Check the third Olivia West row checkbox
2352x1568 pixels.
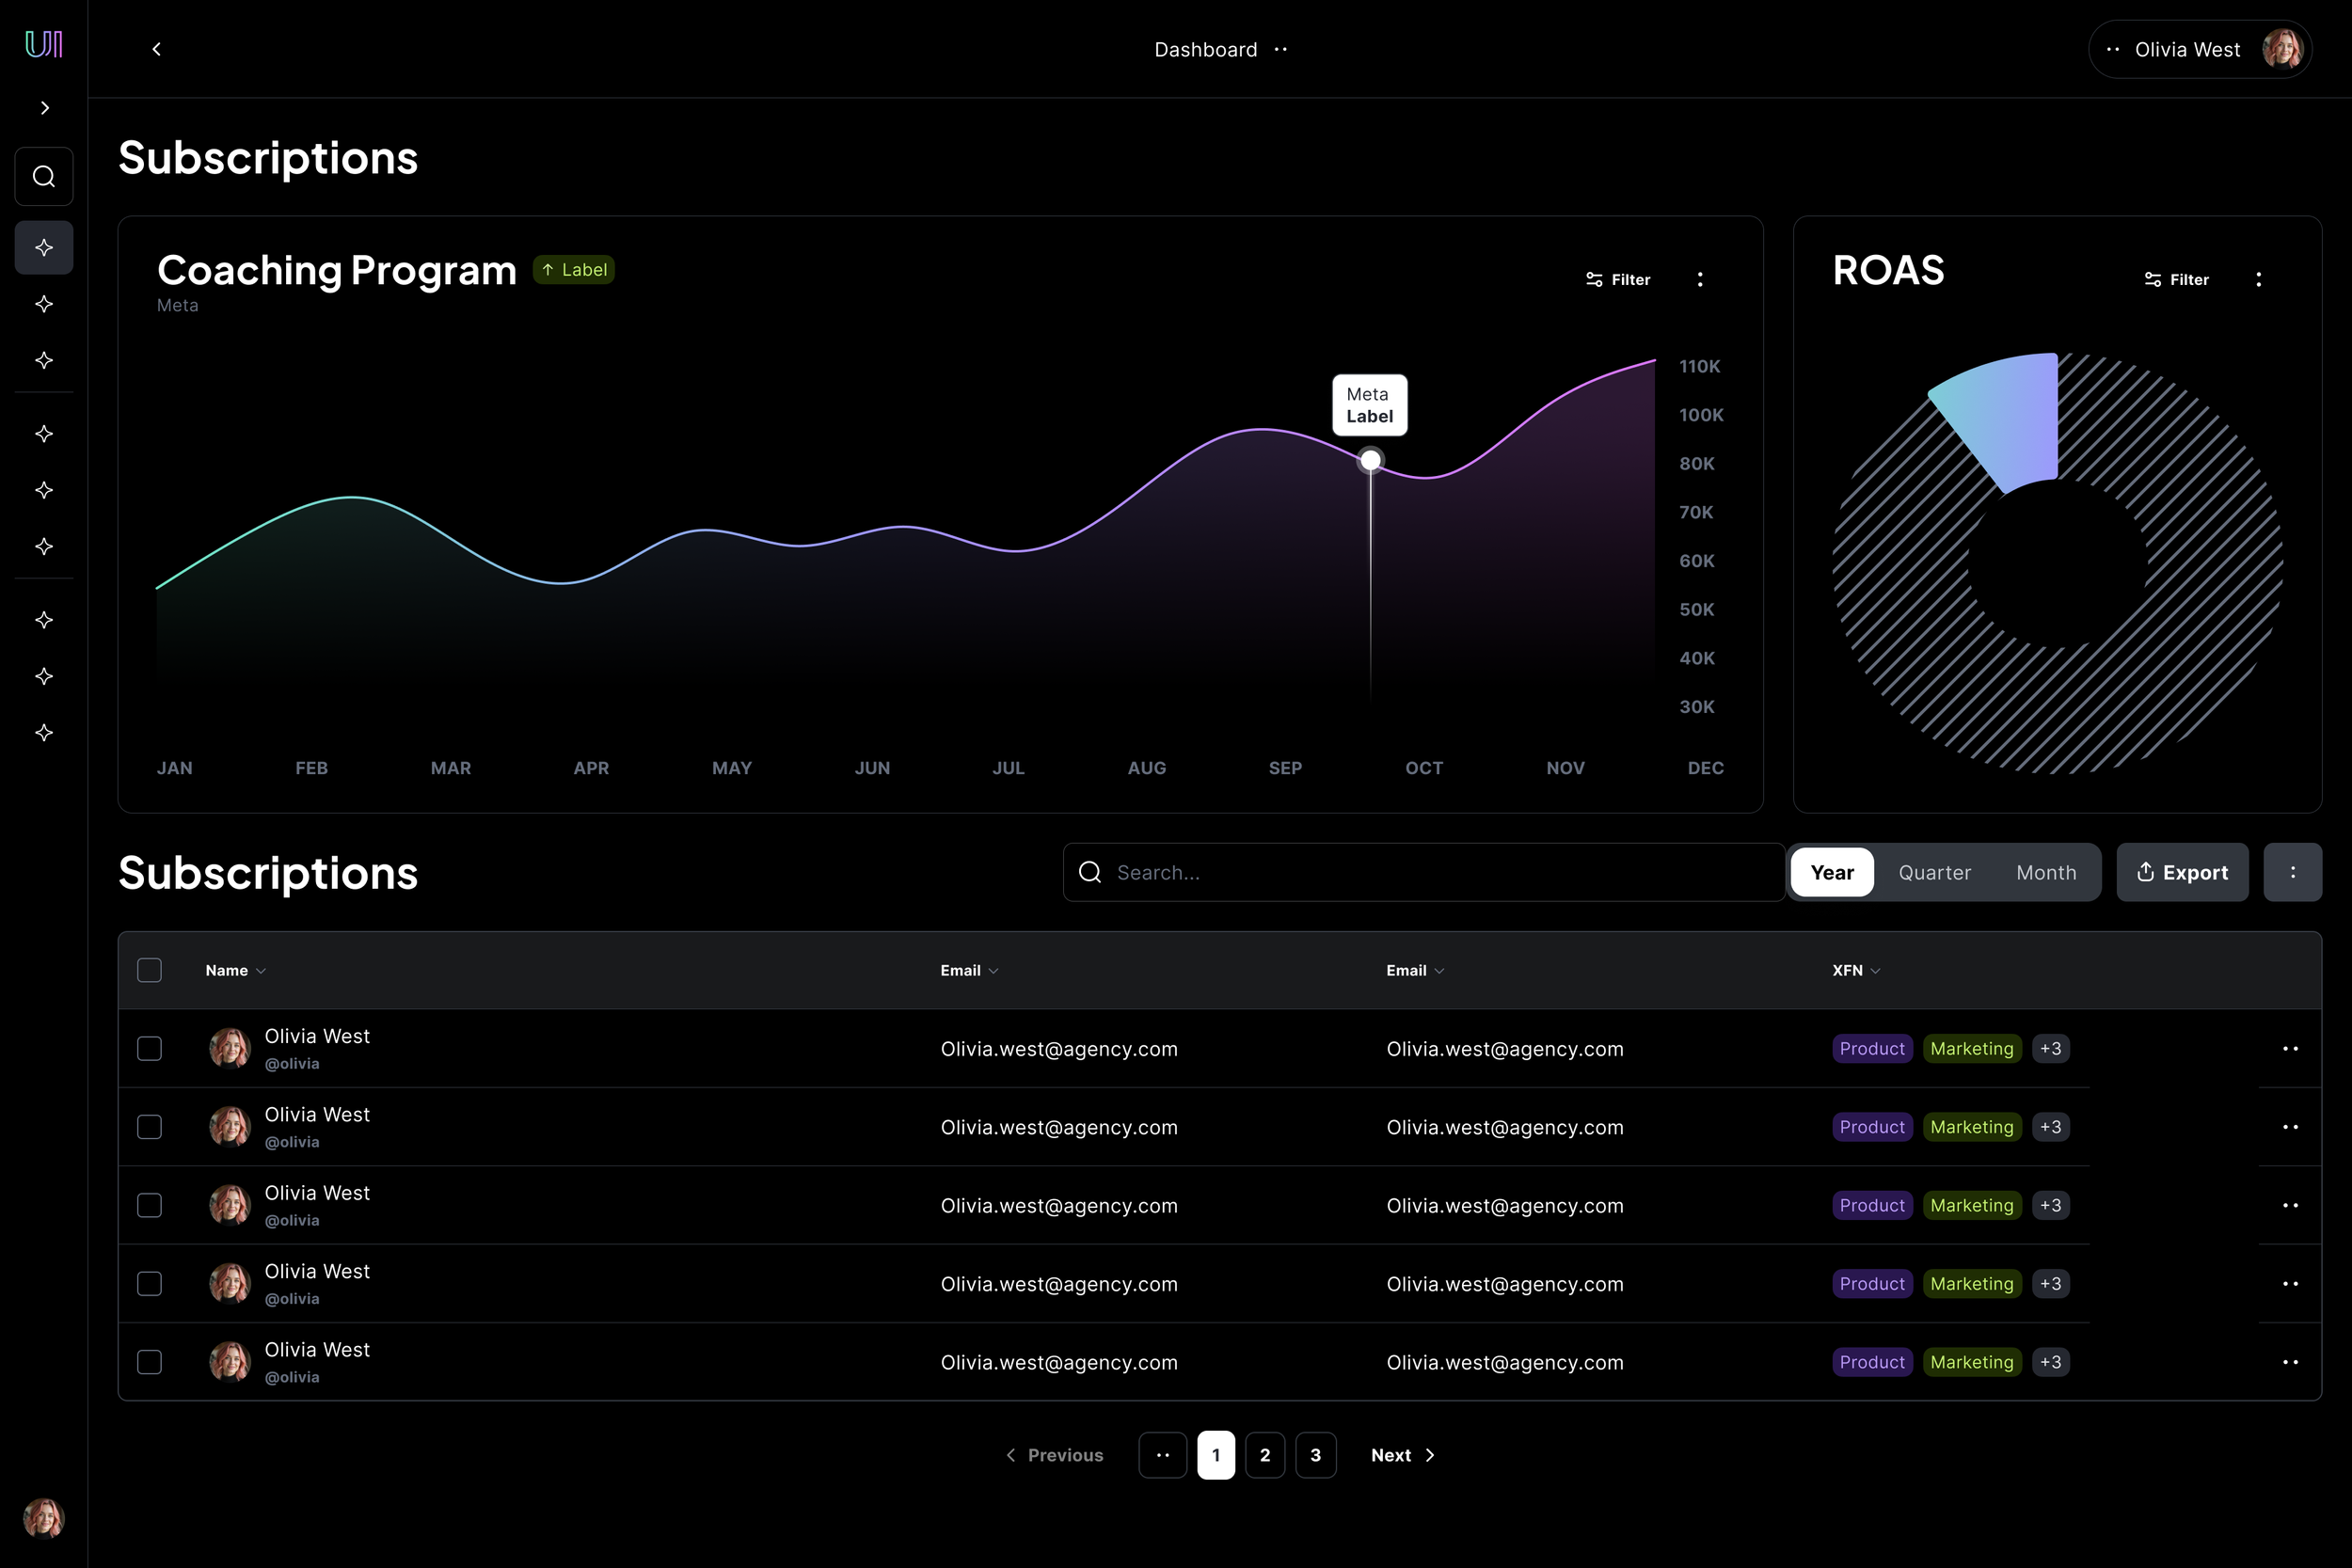tap(150, 1206)
